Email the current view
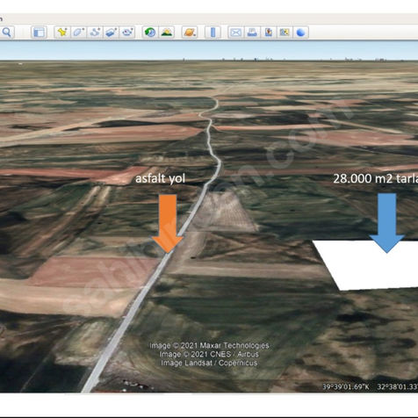The height and width of the screenshot is (418, 418). (235, 32)
